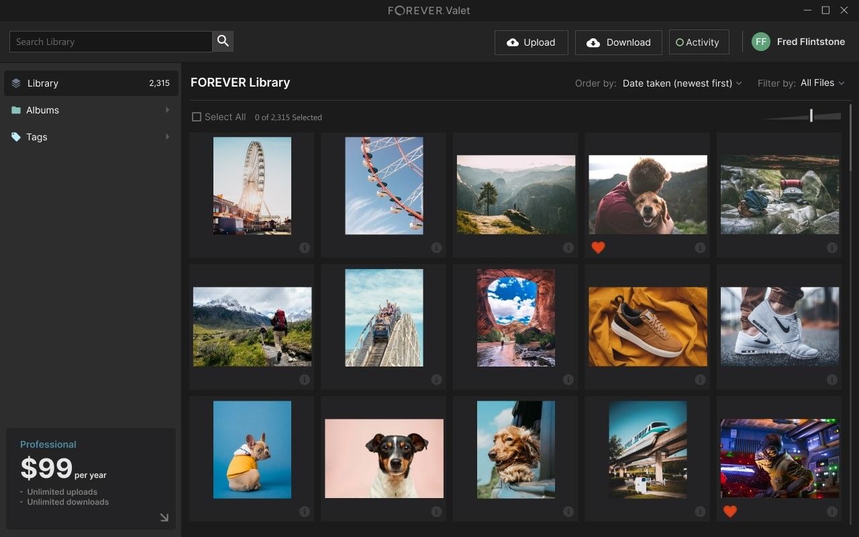
Task: Click the search magnifier button
Action: point(223,42)
